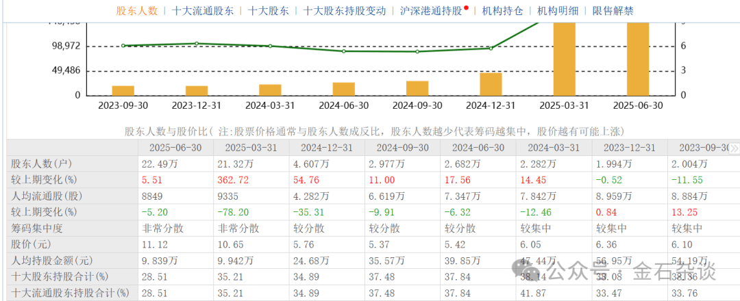Select the 限售解禁 tab
740x301 pixels.
click(x=613, y=11)
